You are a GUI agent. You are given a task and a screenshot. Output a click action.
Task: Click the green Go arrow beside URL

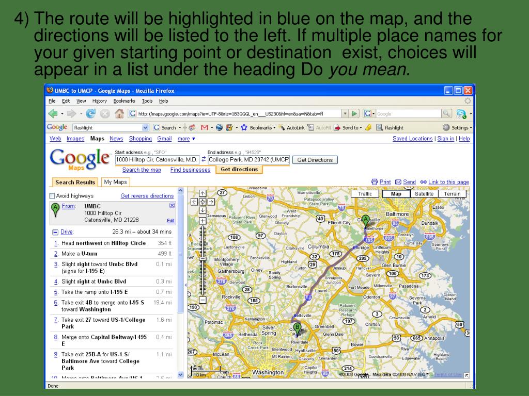coord(354,114)
